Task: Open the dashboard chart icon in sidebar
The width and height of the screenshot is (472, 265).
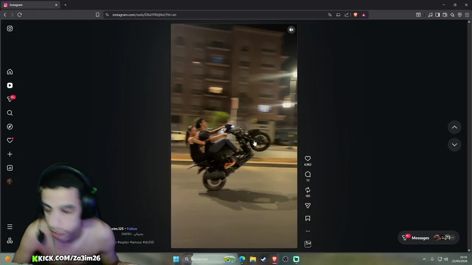Action: point(10,168)
